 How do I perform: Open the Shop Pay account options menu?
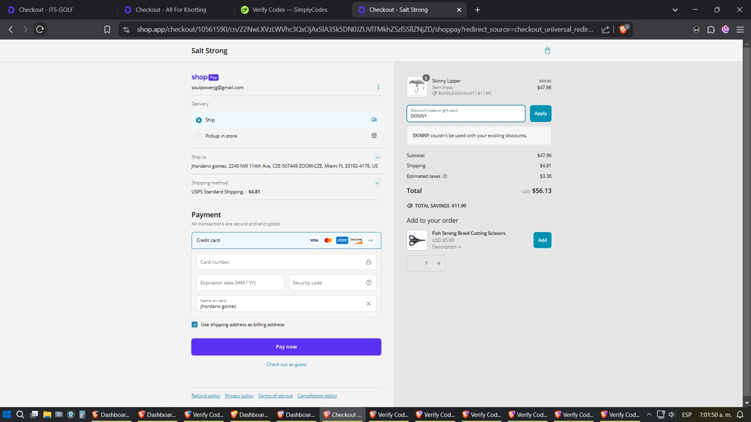click(x=378, y=87)
